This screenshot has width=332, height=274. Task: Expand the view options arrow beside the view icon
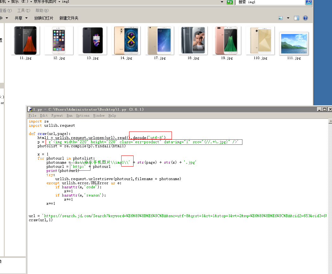tap(288, 18)
